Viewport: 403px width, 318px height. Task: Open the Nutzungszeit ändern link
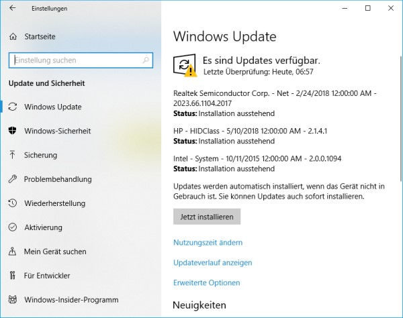click(x=208, y=243)
